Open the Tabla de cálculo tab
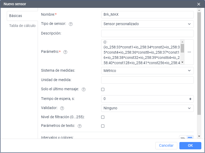 [22, 26]
